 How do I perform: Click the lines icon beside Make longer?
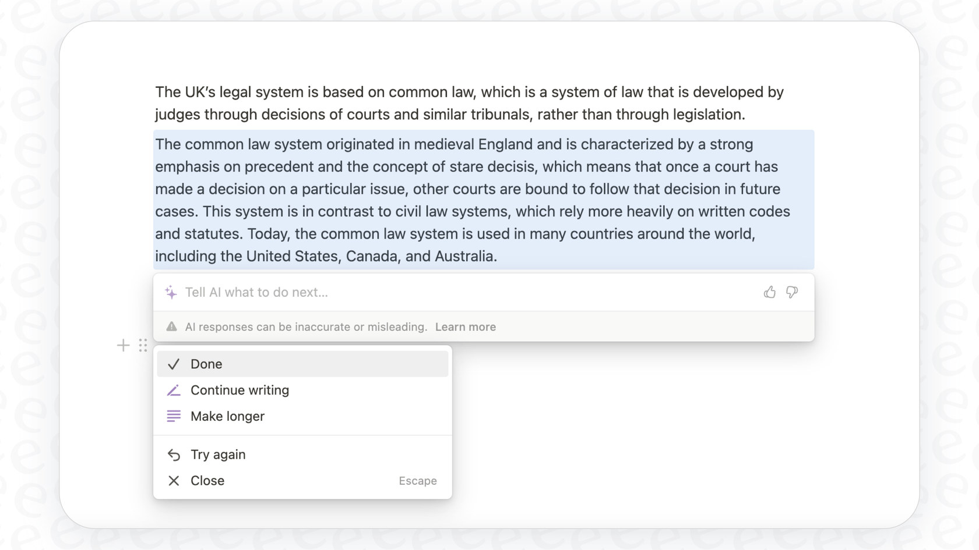(x=173, y=416)
